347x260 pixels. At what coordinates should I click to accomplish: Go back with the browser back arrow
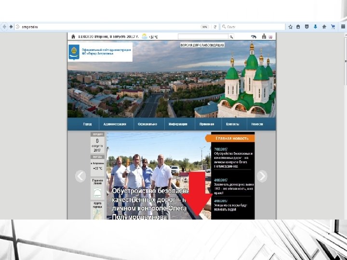point(4,27)
